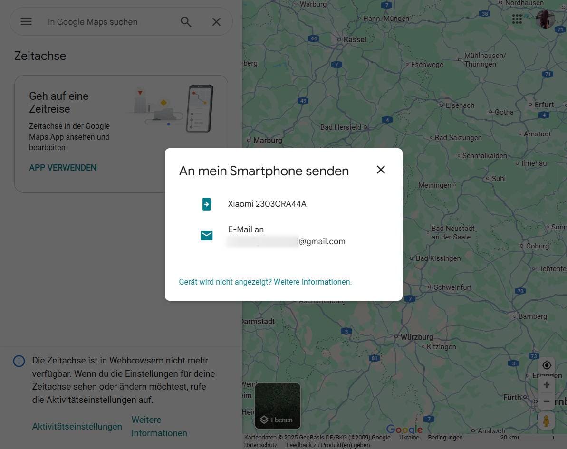The height and width of the screenshot is (449, 567).
Task: Click the Erfurt city label
Action: pos(544,105)
